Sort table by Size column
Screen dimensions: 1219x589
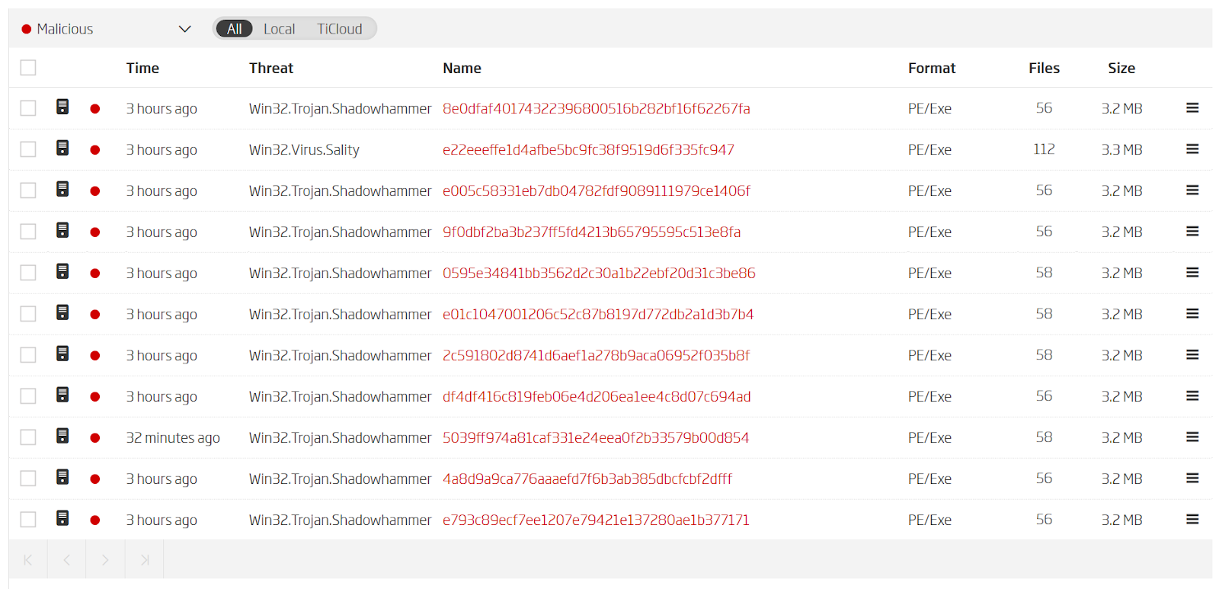coord(1121,68)
